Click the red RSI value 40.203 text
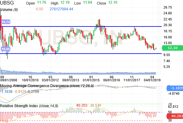 82,105
